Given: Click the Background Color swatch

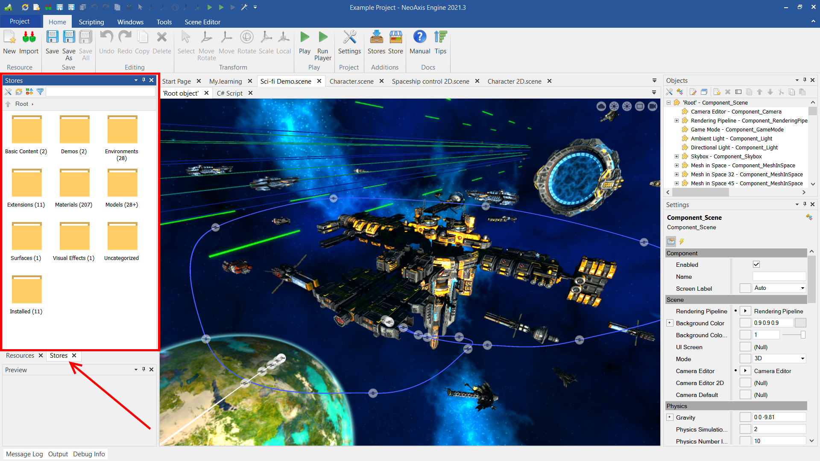Looking at the screenshot, I should 800,323.
